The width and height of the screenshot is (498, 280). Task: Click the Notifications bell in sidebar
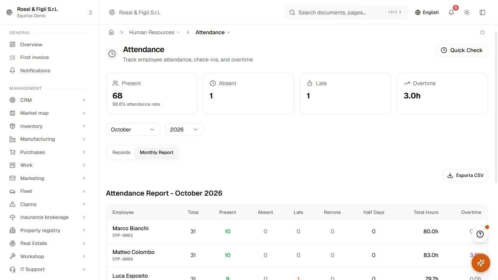pyautogui.click(x=12, y=70)
